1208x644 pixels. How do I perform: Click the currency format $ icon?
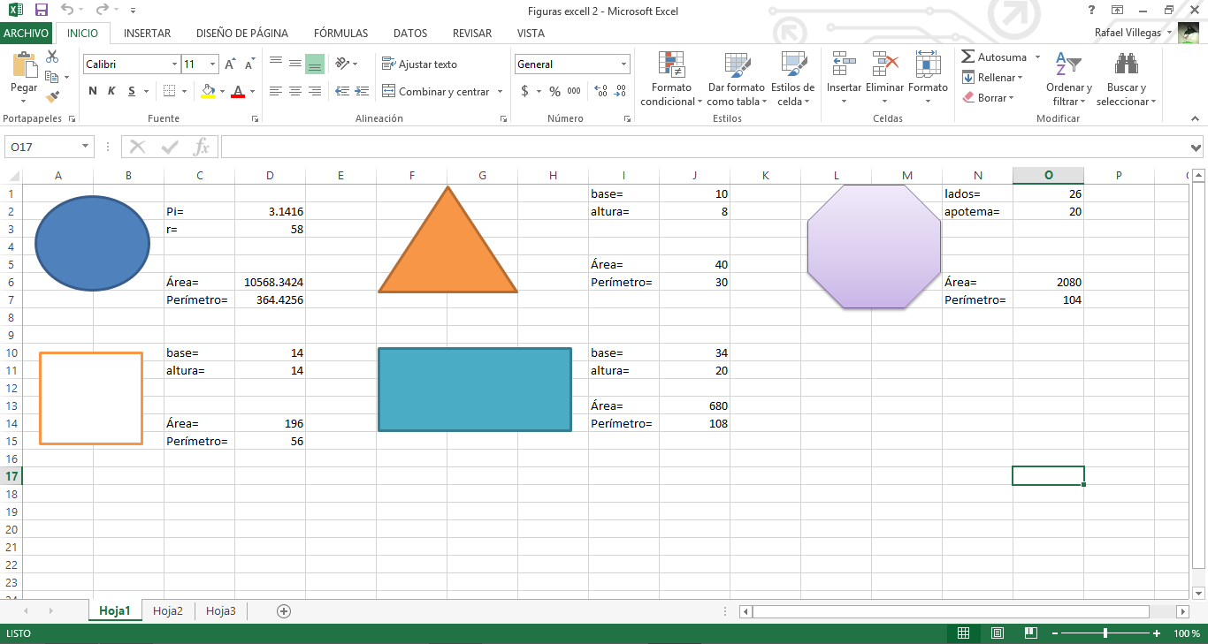coord(524,91)
